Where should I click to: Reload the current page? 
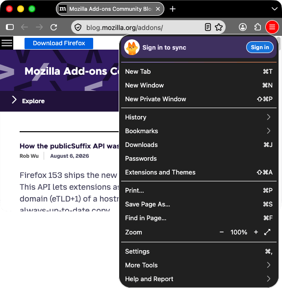[53, 27]
